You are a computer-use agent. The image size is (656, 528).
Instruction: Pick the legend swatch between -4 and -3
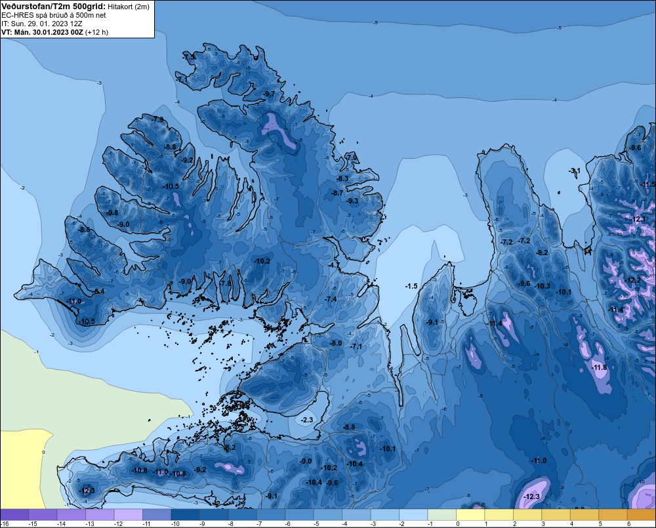pos(356,515)
